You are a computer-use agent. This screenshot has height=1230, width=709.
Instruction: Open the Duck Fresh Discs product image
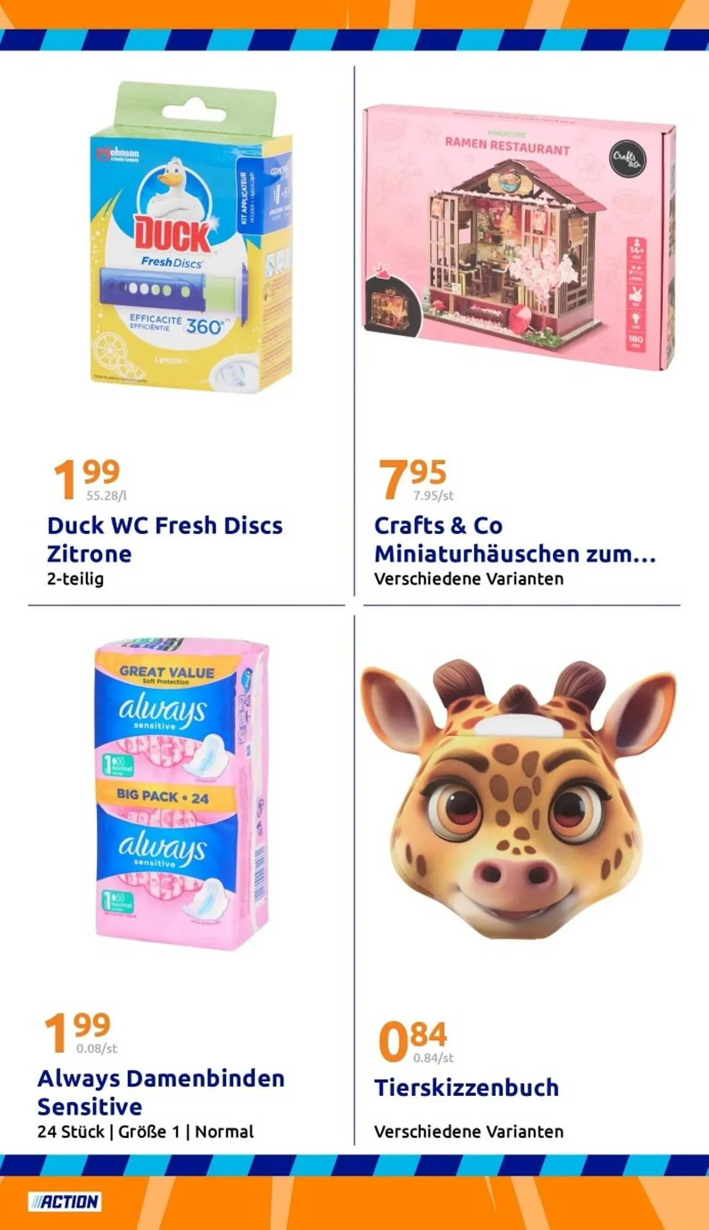[x=190, y=237]
